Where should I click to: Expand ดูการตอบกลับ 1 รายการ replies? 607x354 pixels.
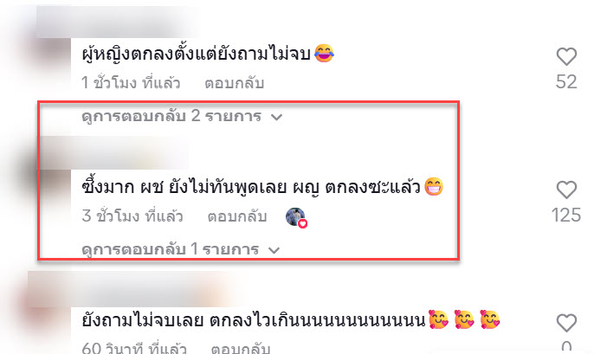pyautogui.click(x=180, y=249)
